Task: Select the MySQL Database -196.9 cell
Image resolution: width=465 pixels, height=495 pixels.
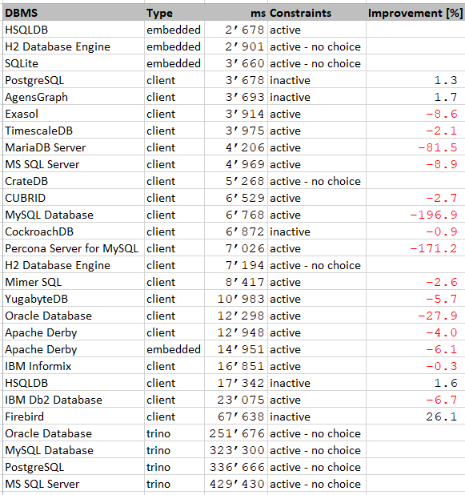Action: pyautogui.click(x=415, y=215)
